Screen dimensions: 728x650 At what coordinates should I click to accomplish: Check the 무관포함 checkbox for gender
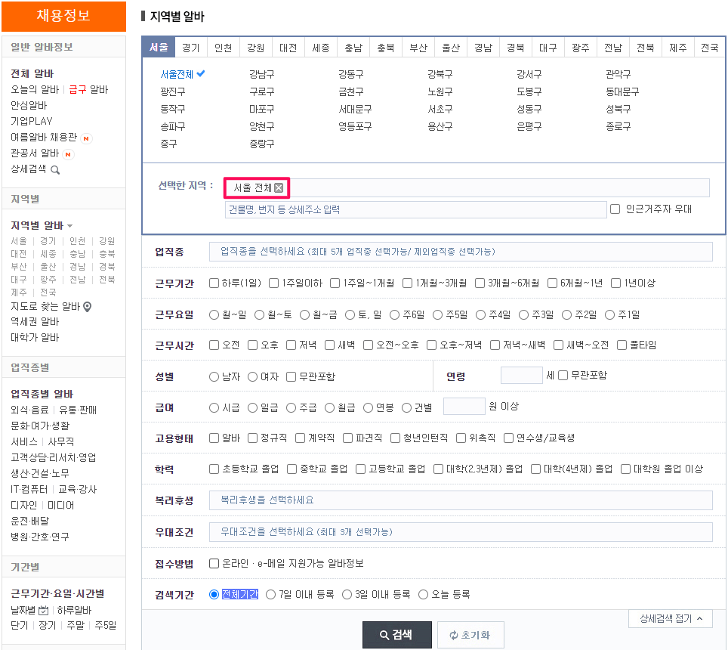point(291,376)
